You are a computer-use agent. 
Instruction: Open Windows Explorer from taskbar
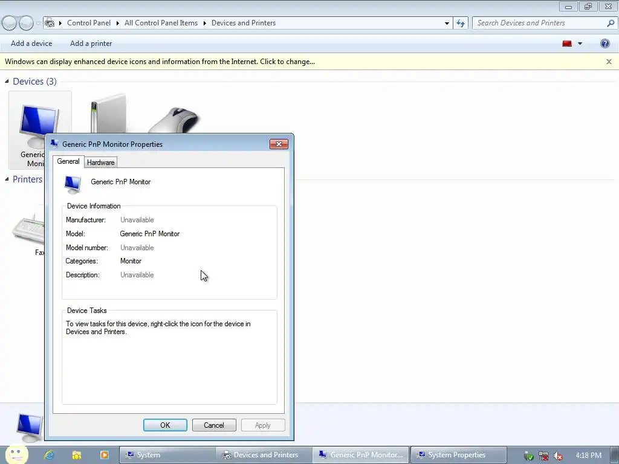point(77,455)
